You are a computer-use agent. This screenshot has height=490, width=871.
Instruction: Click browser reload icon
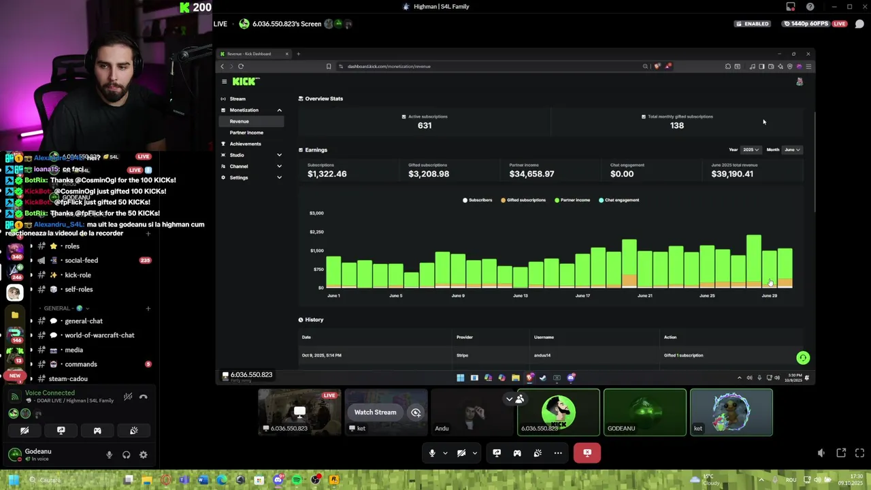(x=241, y=67)
